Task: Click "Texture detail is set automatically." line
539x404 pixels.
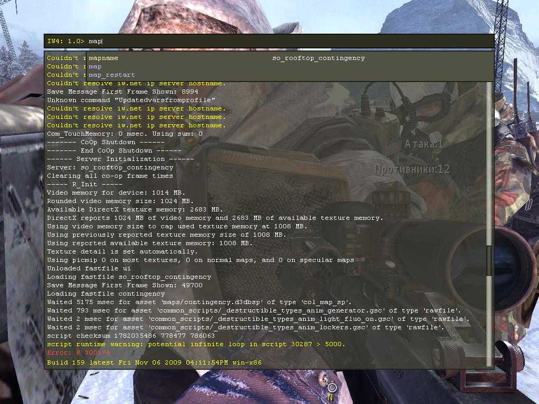Action: click(122, 251)
